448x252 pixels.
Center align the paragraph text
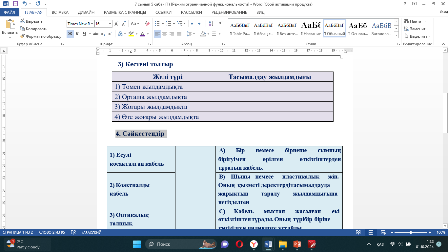point(165,34)
